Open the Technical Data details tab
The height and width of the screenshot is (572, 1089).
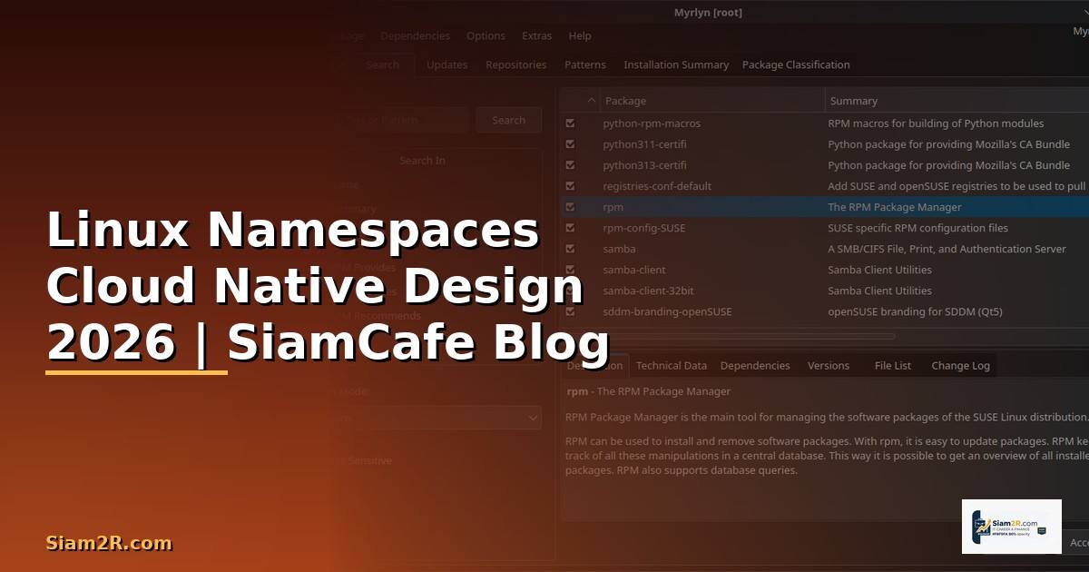pyautogui.click(x=671, y=366)
